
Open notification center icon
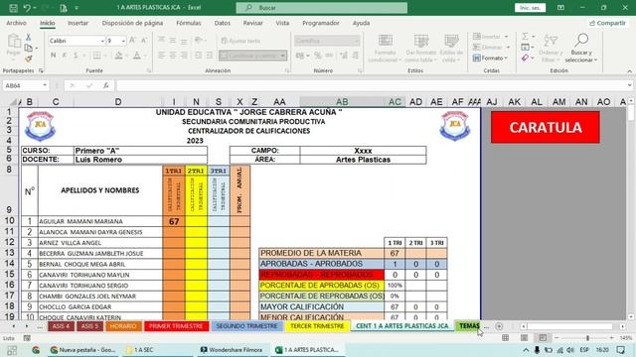pyautogui.click(x=620, y=350)
